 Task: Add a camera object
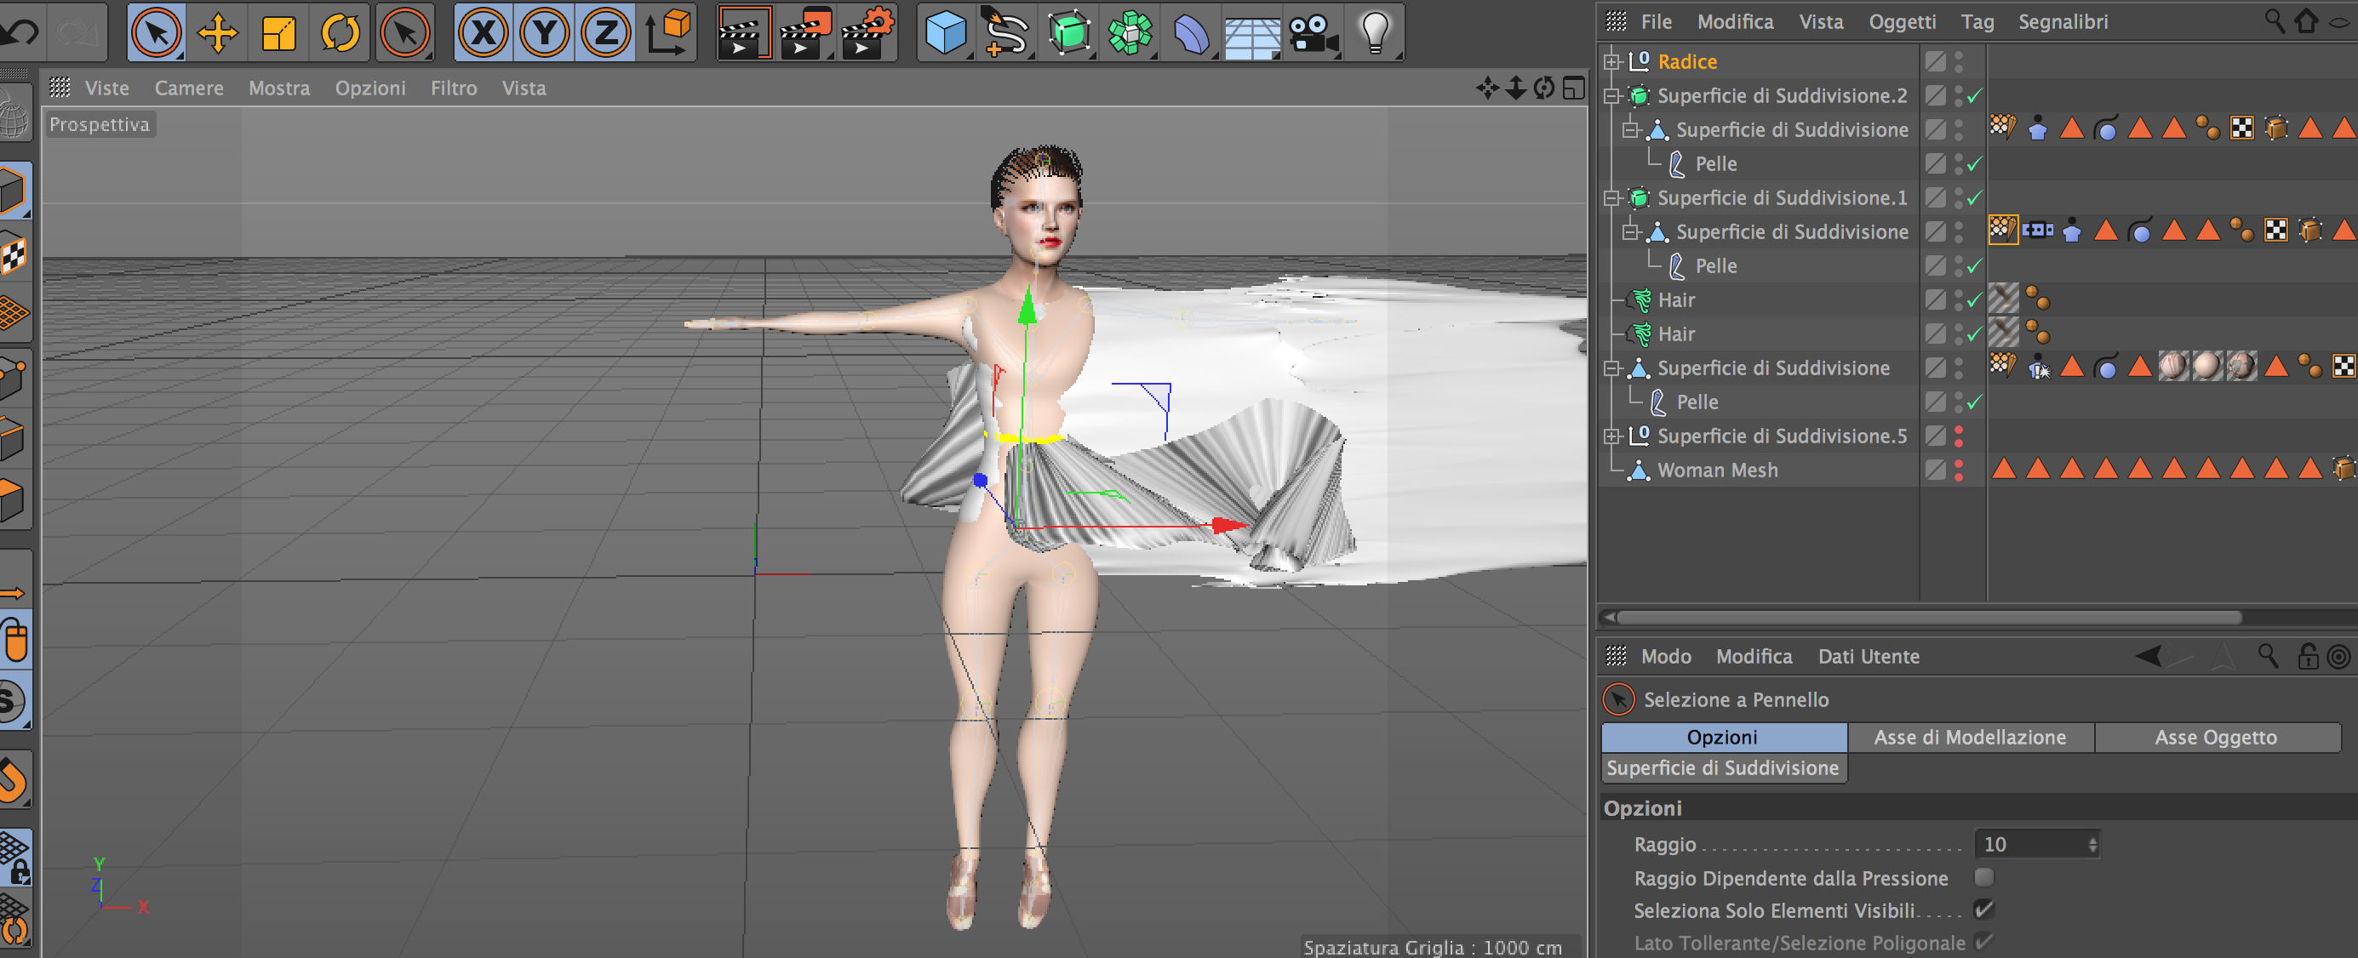point(1313,33)
